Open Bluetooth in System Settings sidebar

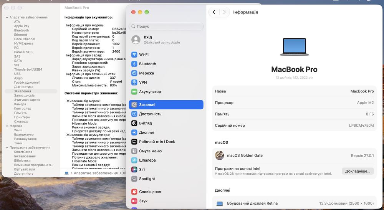coord(166,64)
